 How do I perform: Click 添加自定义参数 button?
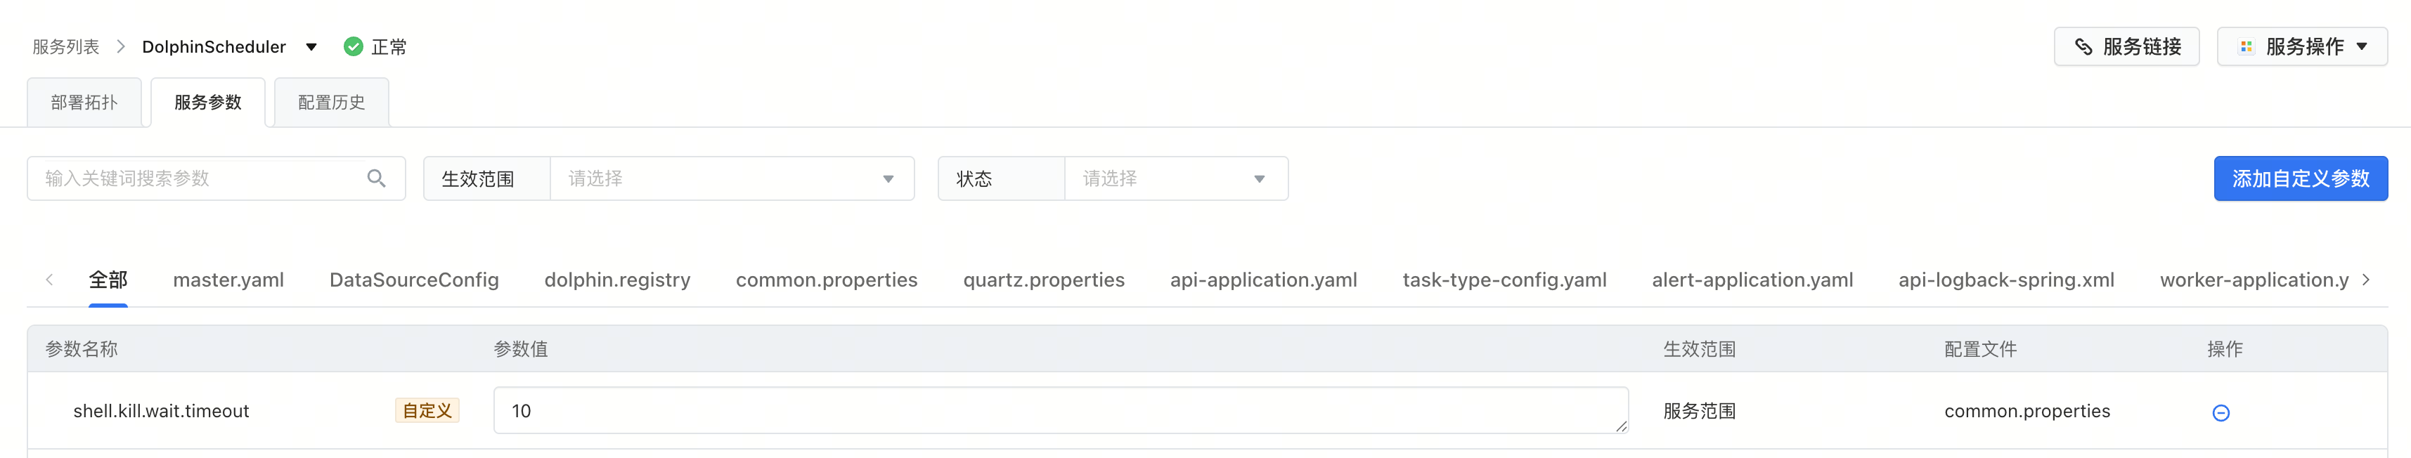coord(2300,178)
